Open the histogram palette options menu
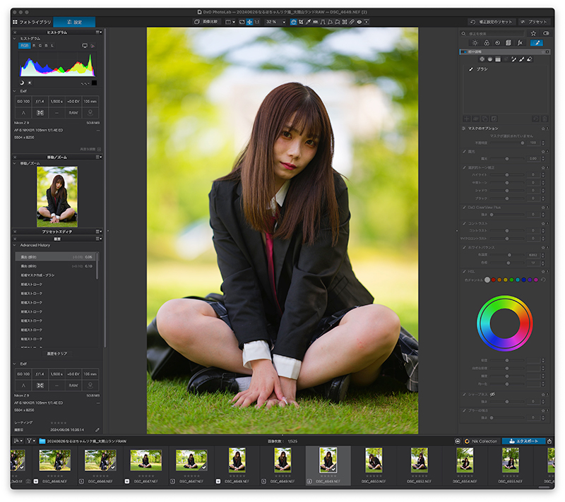Viewport: 565px width, 502px height. tap(99, 32)
